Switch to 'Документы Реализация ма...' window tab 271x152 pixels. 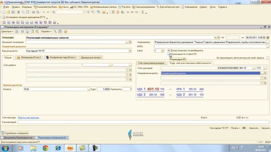pyautogui.click(x=17, y=138)
